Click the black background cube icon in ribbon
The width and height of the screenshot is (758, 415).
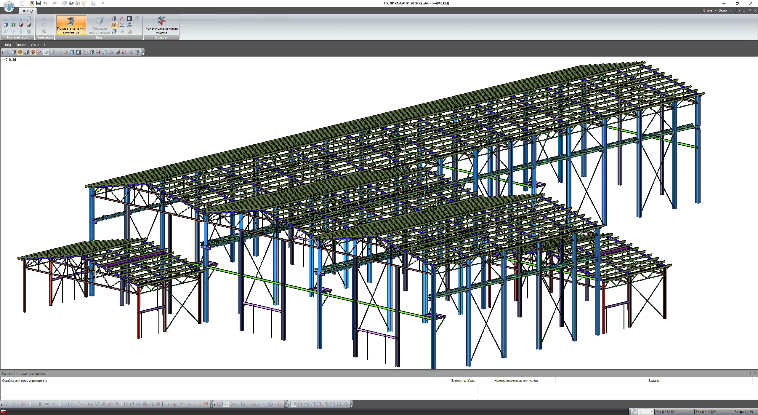129,18
